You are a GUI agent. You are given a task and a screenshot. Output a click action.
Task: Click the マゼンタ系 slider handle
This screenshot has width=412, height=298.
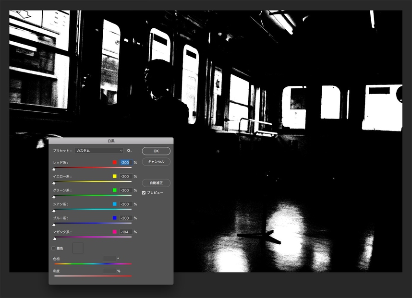point(55,238)
